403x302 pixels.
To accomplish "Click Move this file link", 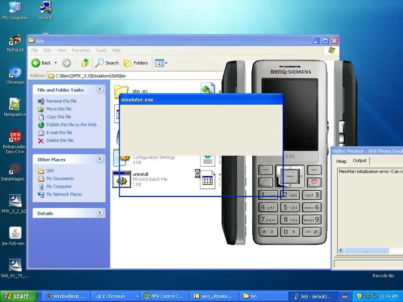I will click(59, 109).
